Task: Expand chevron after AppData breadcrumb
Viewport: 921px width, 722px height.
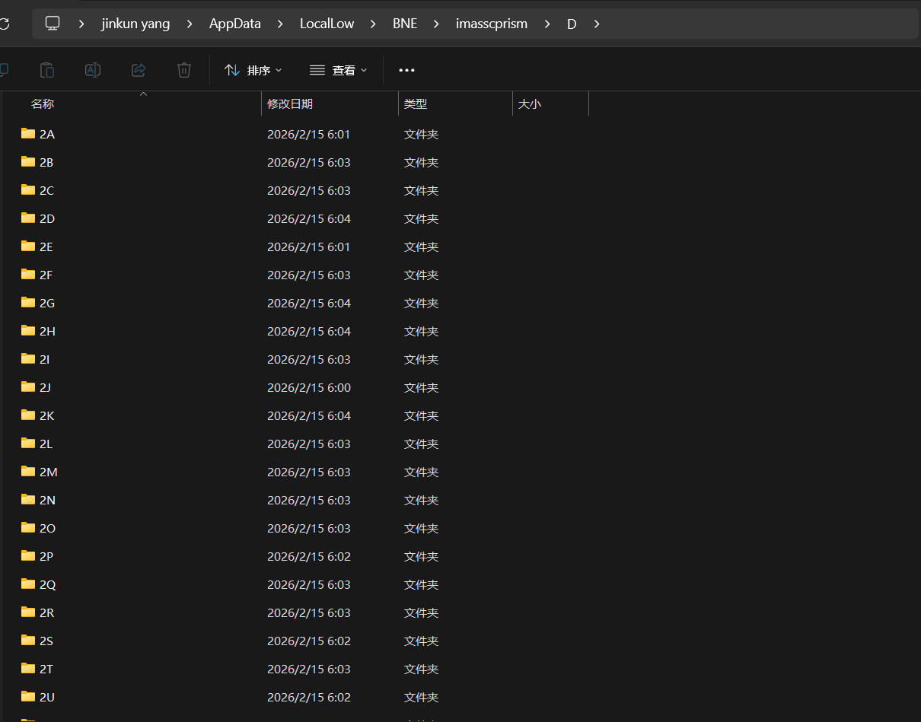Action: 281,24
